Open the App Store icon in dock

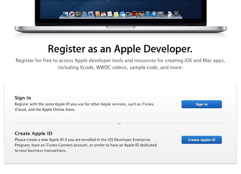[x=154, y=14]
